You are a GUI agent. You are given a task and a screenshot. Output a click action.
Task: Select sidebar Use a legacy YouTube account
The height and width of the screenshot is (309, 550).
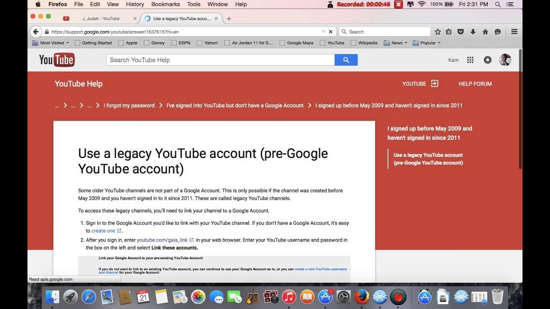[428, 159]
